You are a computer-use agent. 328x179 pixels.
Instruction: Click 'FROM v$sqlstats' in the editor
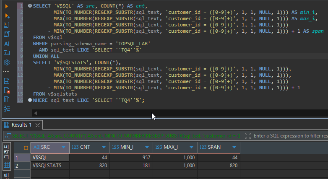(55, 94)
